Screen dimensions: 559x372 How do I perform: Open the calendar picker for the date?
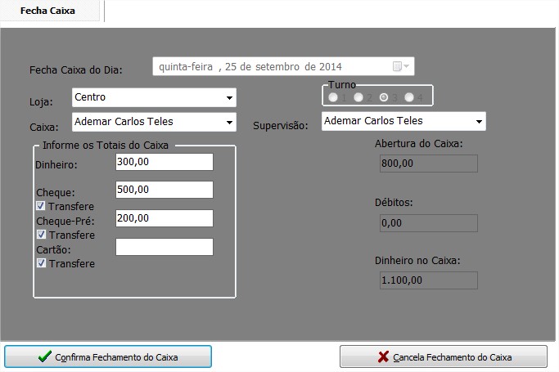pyautogui.click(x=402, y=66)
